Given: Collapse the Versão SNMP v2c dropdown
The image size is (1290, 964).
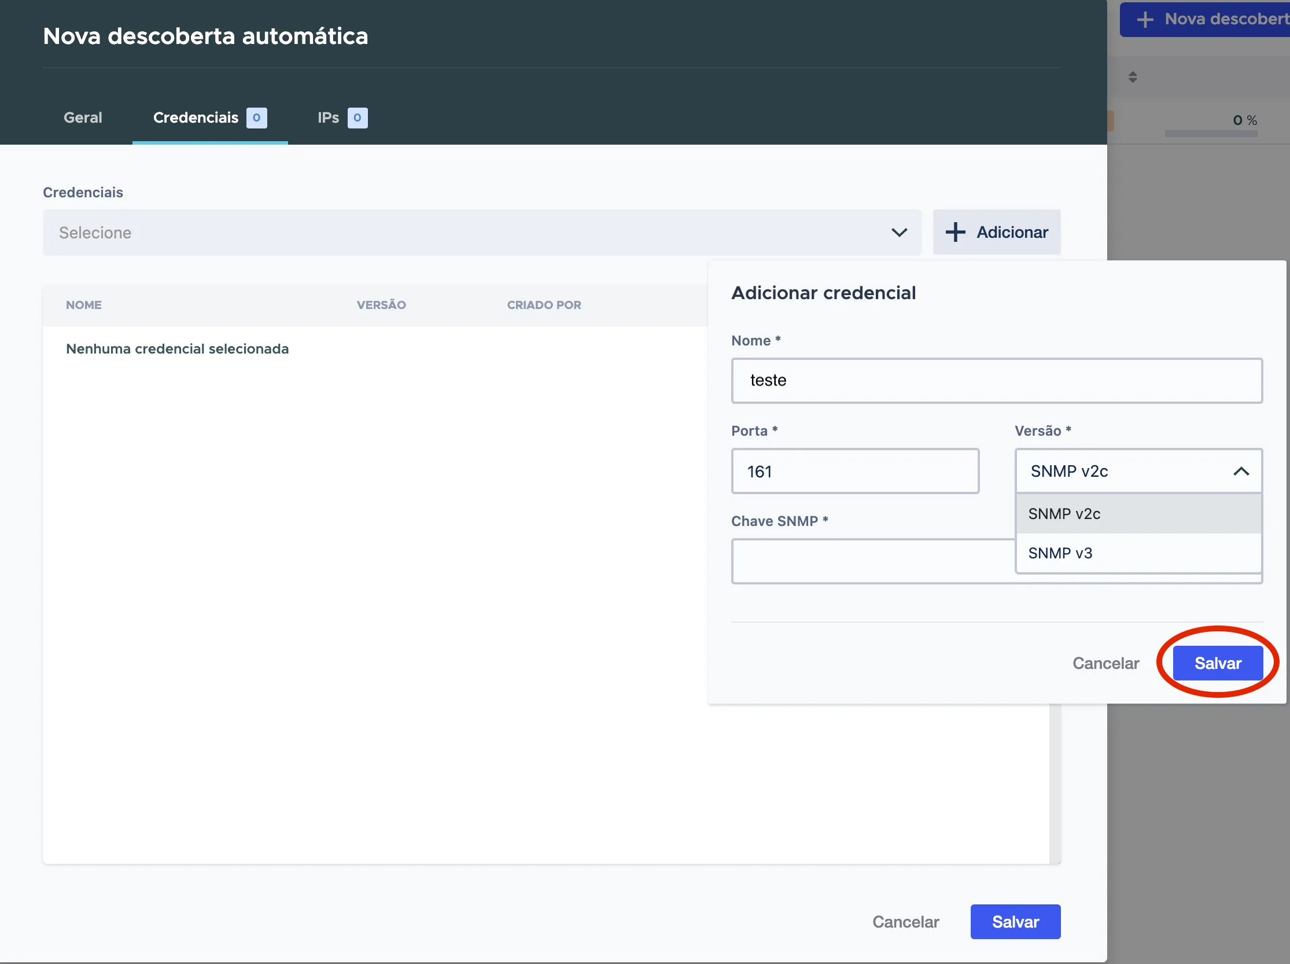Looking at the screenshot, I should [1138, 471].
